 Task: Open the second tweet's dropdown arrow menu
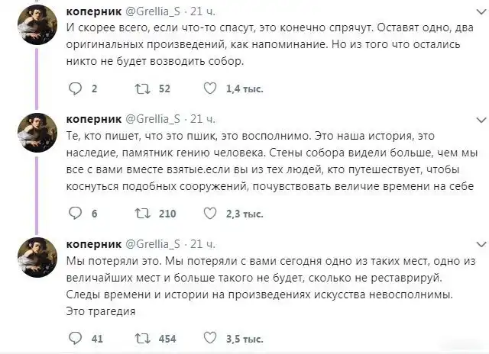pyautogui.click(x=480, y=121)
